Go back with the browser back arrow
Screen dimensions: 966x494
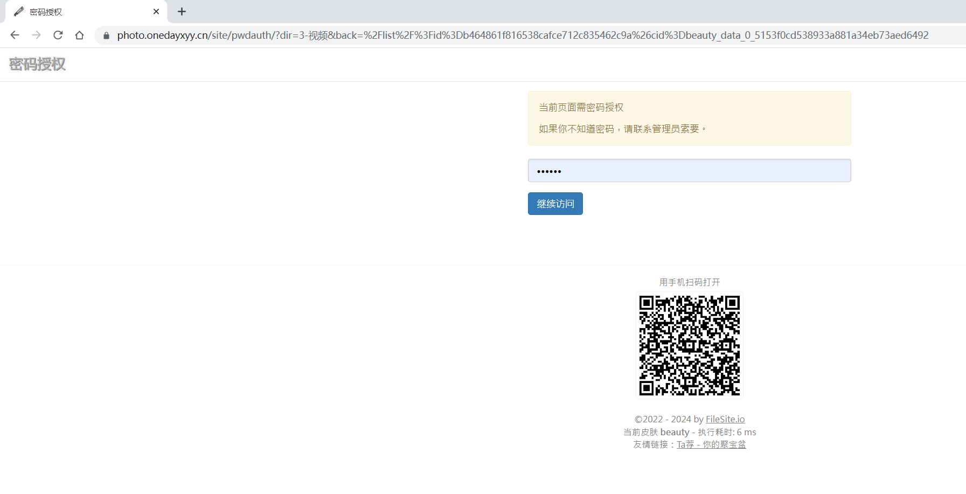(x=15, y=35)
